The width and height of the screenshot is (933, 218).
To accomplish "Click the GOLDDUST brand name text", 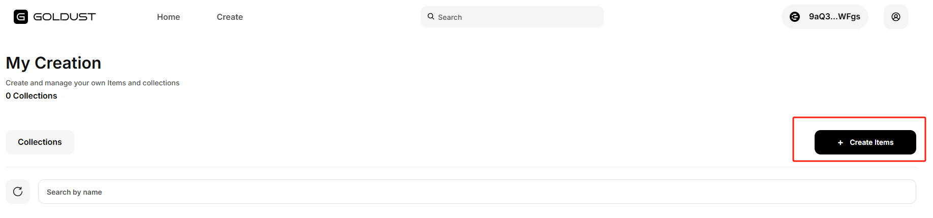I will [65, 17].
